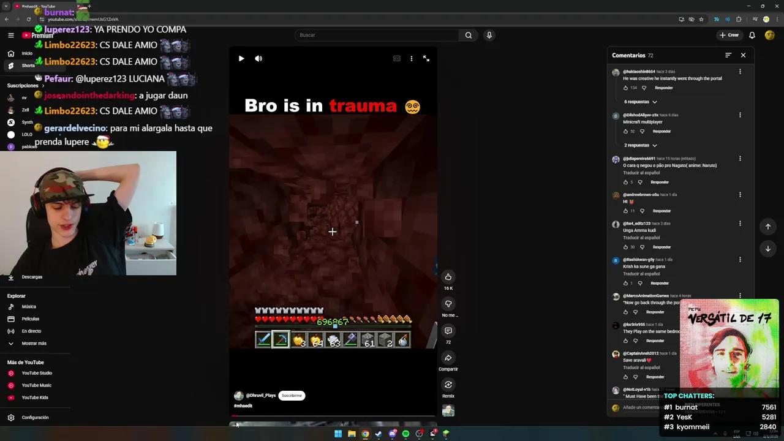
Task: Open Configuración settings in the sidebar
Action: [x=35, y=418]
